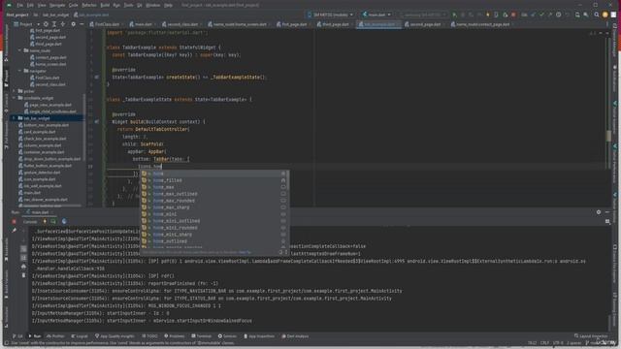
Task: Open the Tools menu
Action: [128, 5]
